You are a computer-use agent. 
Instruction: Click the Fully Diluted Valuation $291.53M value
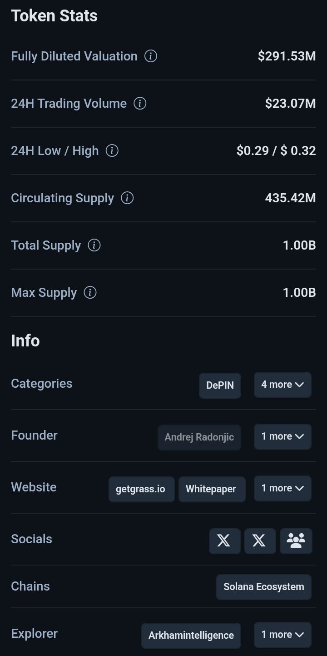click(x=287, y=56)
